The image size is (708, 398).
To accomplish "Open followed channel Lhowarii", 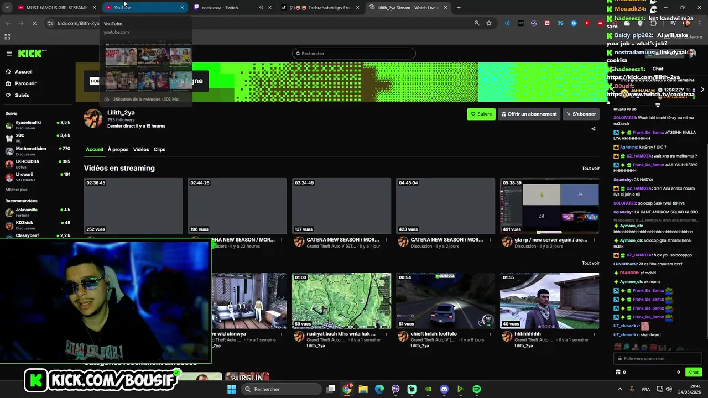I will 38,177.
